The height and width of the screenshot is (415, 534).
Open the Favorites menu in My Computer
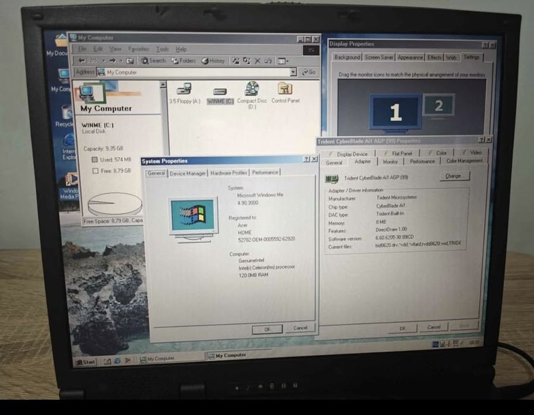click(x=138, y=49)
